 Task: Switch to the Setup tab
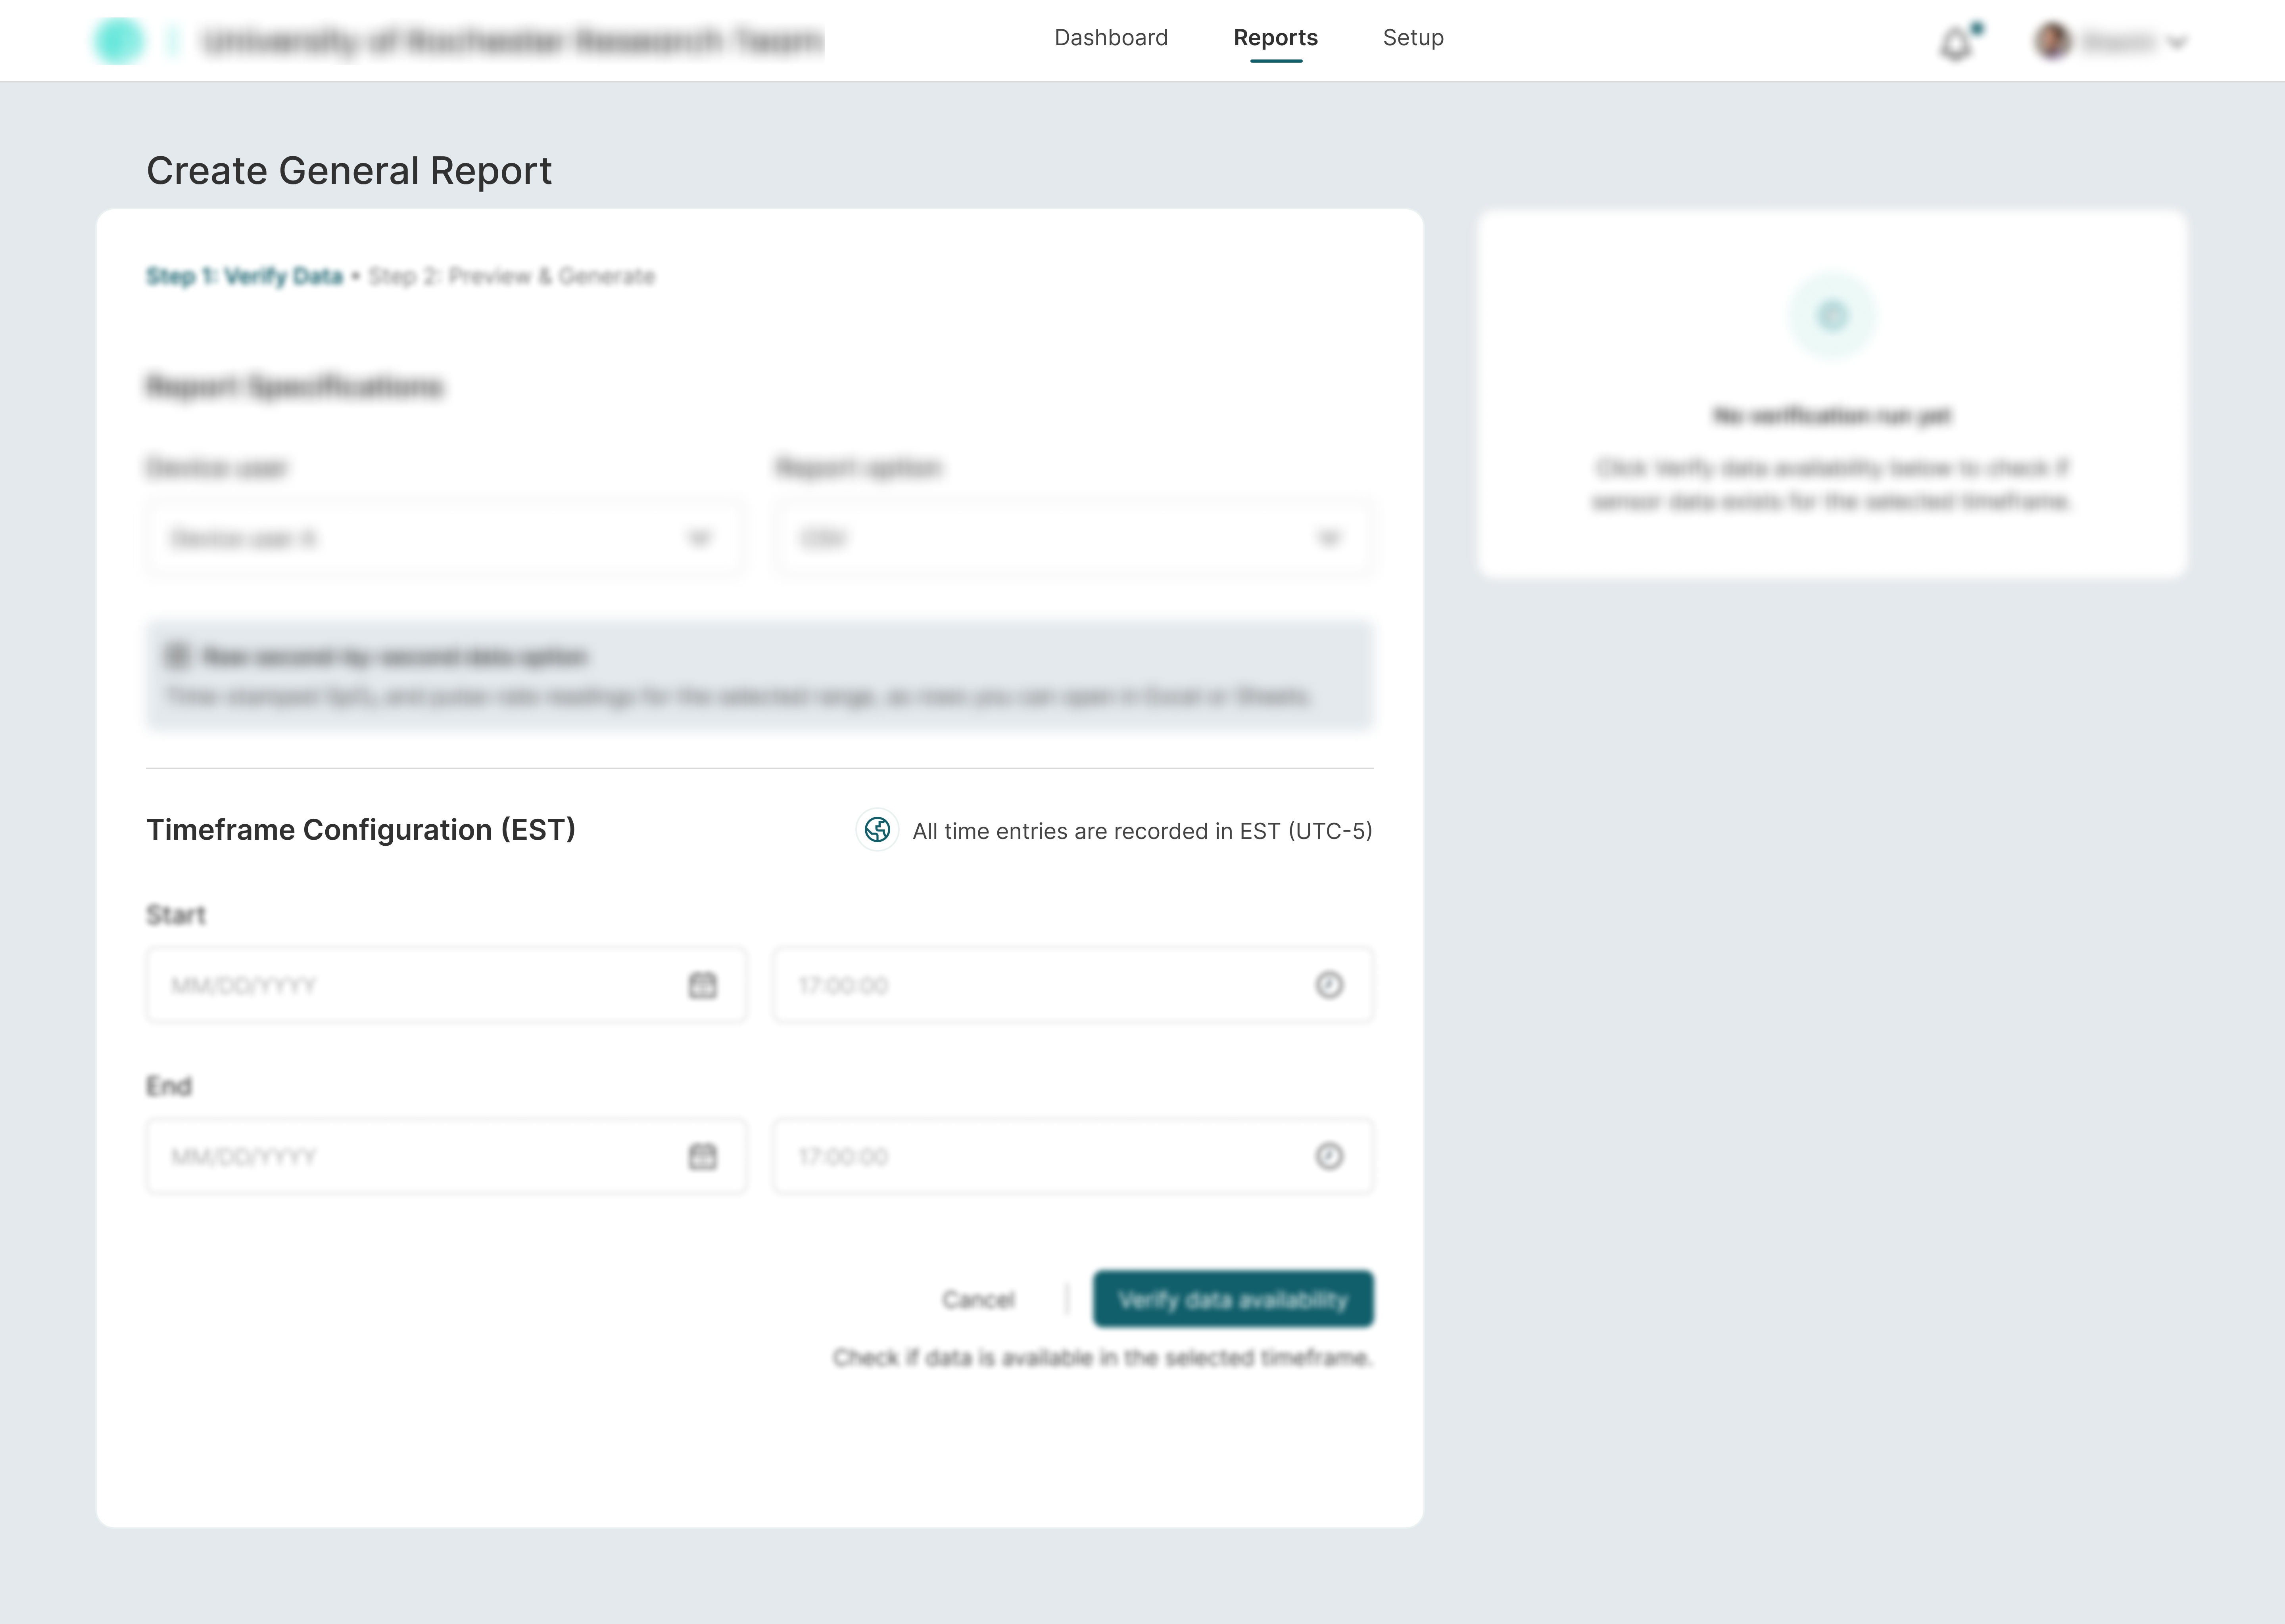pos(1413,38)
